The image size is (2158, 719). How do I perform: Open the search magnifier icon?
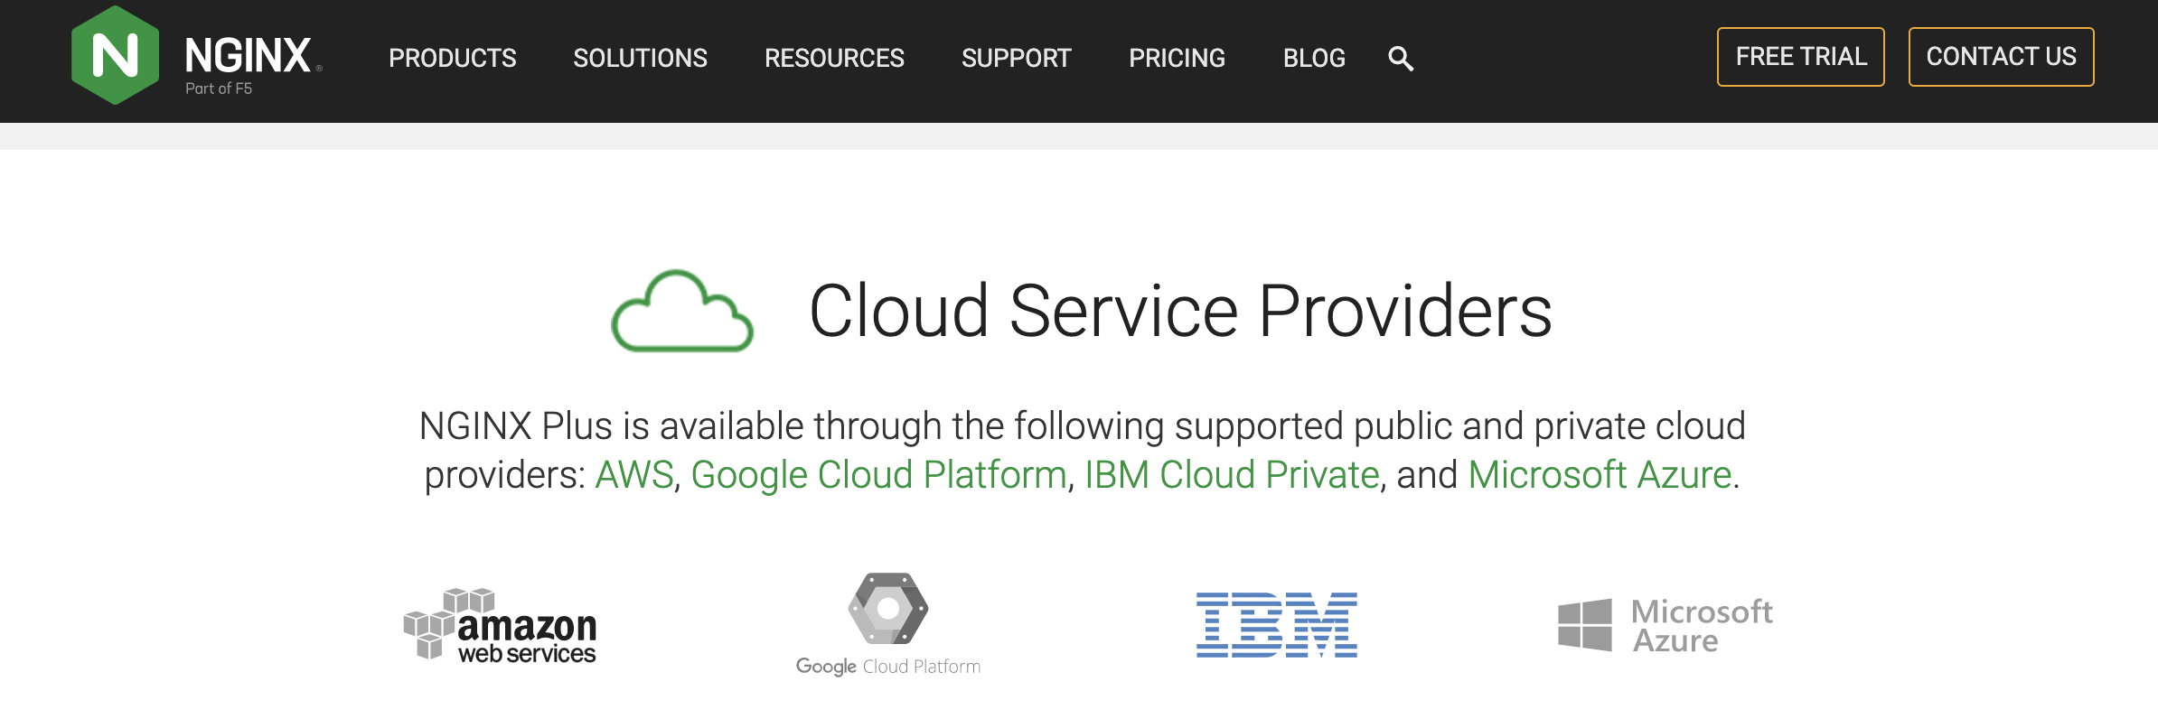pos(1401,59)
